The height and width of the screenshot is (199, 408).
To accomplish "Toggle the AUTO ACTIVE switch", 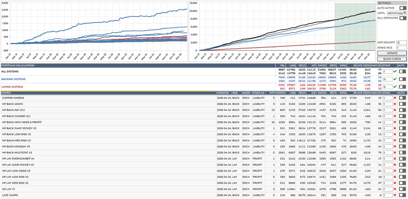I will [403, 8].
